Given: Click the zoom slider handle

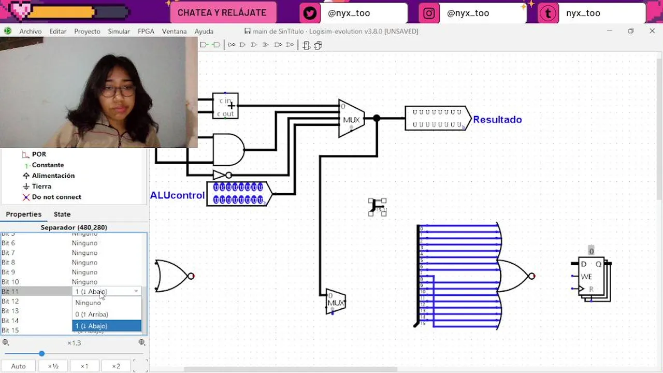Looking at the screenshot, I should click(41, 354).
